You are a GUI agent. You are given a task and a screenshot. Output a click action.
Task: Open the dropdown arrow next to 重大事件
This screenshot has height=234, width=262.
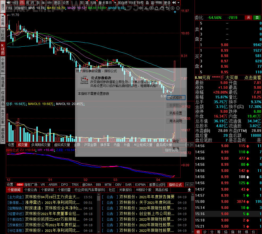point(115,2)
